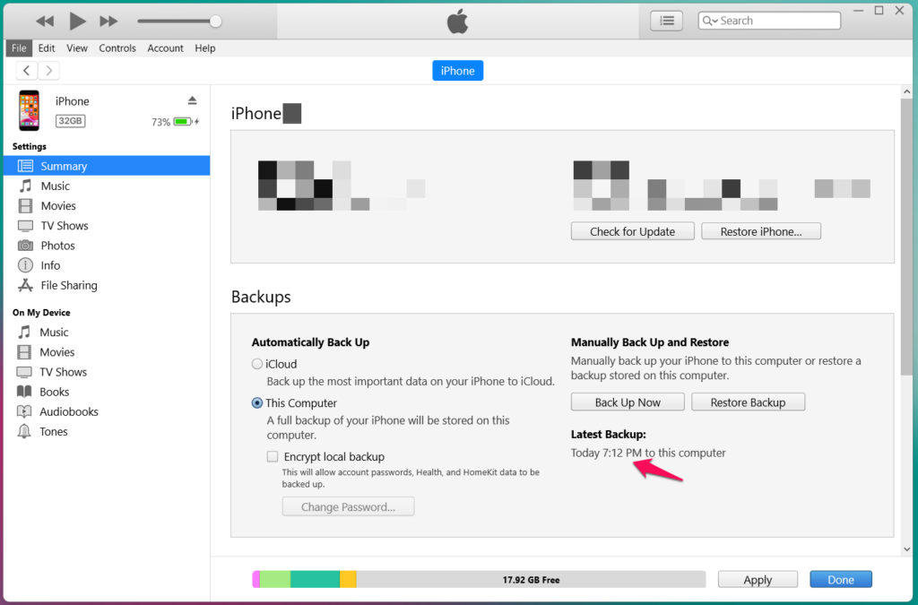Click the Photos camera icon

pos(25,246)
